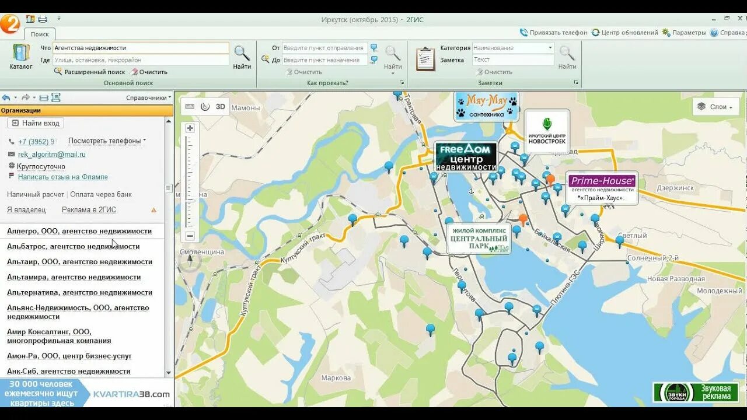
Task: Click Я владелец link
Action: coord(26,210)
